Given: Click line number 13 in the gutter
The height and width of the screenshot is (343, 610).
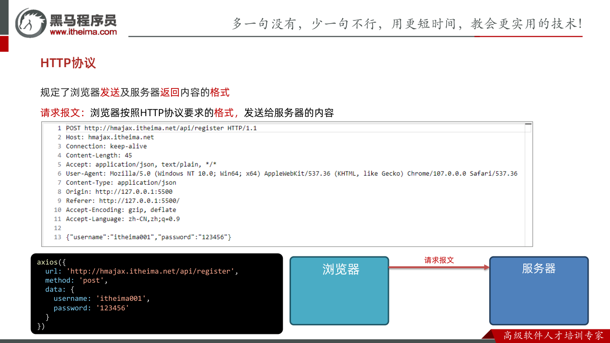Looking at the screenshot, I should coord(57,237).
